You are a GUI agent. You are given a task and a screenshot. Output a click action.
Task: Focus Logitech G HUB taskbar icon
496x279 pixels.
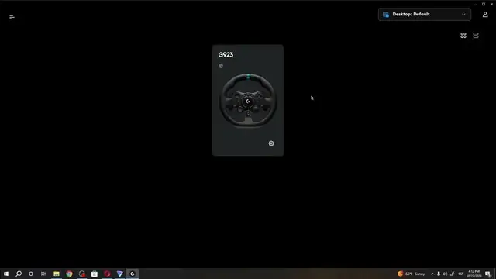[133, 274]
